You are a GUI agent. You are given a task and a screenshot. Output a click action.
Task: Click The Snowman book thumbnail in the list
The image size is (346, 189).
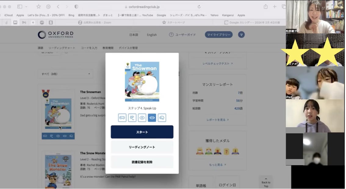[x=58, y=114]
